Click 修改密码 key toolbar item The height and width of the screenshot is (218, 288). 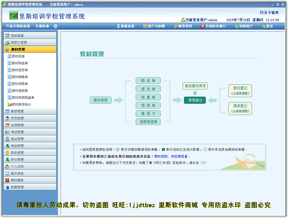click(183, 26)
